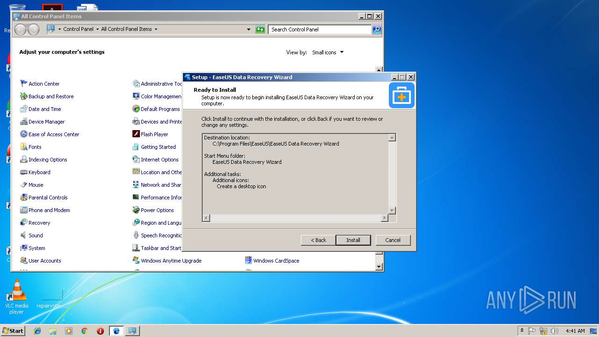Image resolution: width=599 pixels, height=337 pixels.
Task: Switch to EaseUS setup taskbar button
Action: (x=116, y=331)
